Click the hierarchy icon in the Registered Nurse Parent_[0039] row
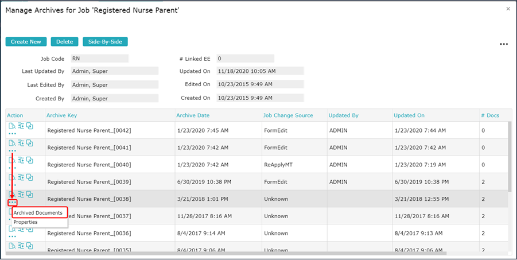 pyautogui.click(x=21, y=177)
